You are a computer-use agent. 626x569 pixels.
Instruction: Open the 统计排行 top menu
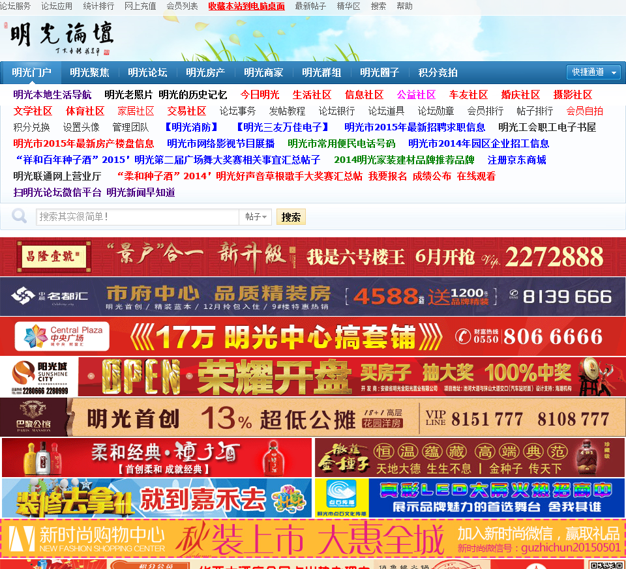(98, 6)
